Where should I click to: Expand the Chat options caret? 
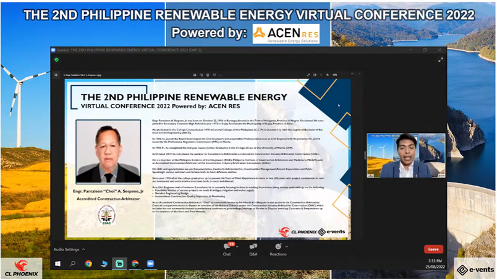(237, 246)
